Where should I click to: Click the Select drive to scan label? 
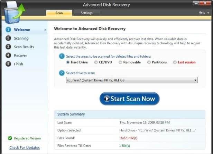click(81, 73)
